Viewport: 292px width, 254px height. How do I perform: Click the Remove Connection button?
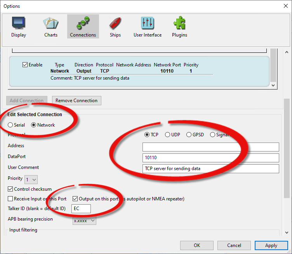click(76, 101)
